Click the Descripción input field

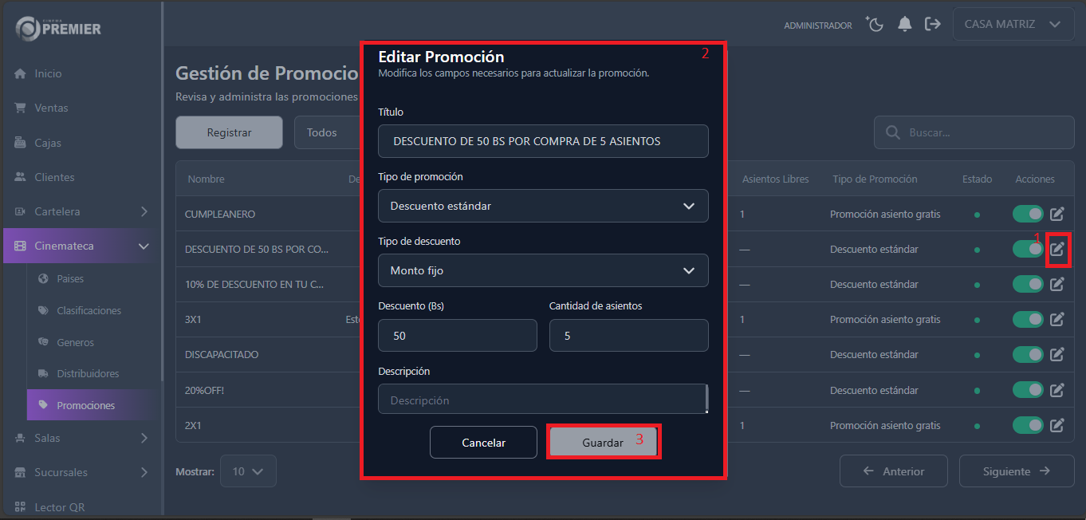tap(543, 400)
